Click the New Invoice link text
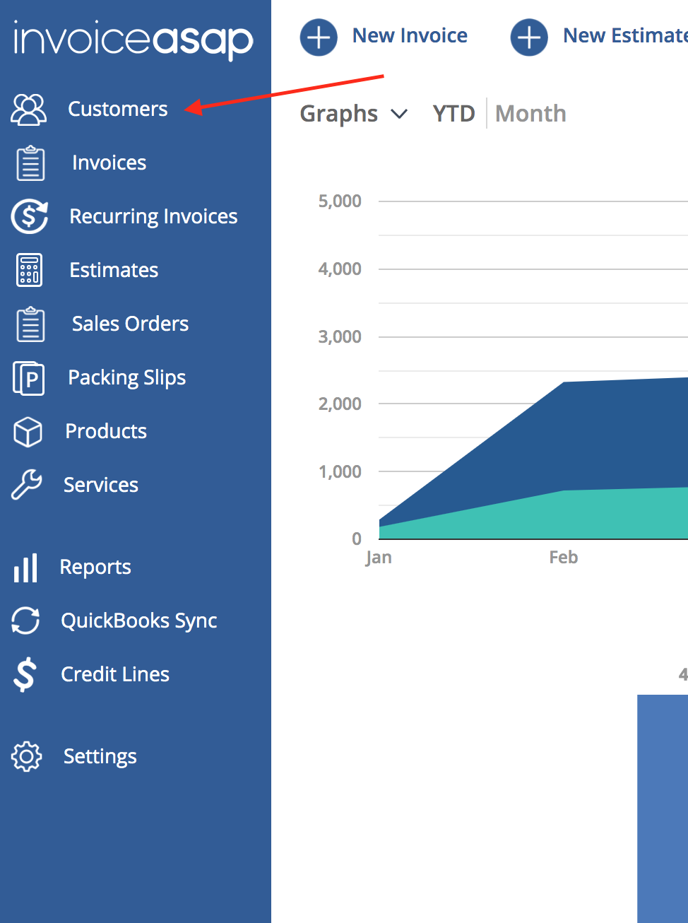This screenshot has width=688, height=923. (410, 35)
